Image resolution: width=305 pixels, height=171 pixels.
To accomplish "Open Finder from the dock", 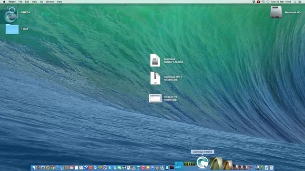I will pos(33,168).
